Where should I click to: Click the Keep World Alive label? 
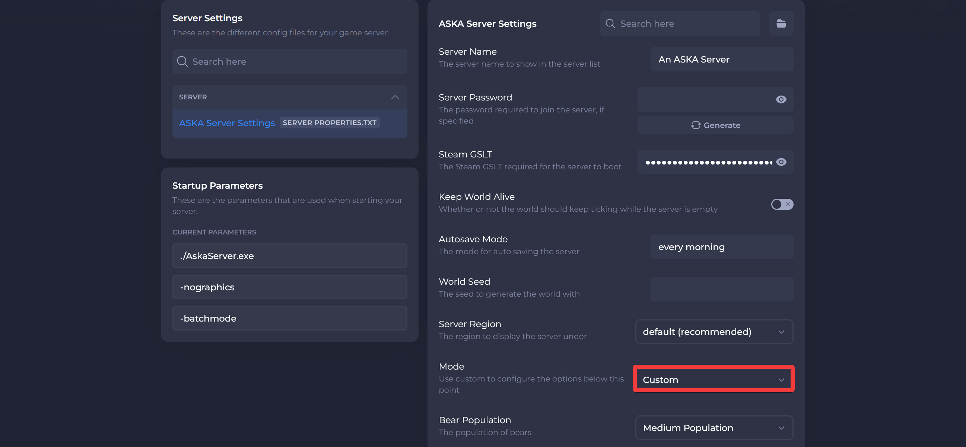[x=476, y=197]
